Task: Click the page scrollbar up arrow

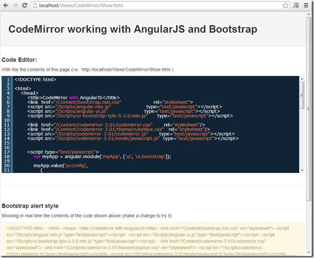Action: 310,14
